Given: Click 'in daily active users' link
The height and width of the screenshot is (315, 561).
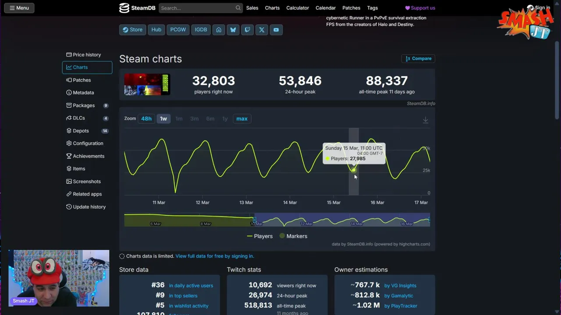Looking at the screenshot, I should click(x=191, y=286).
